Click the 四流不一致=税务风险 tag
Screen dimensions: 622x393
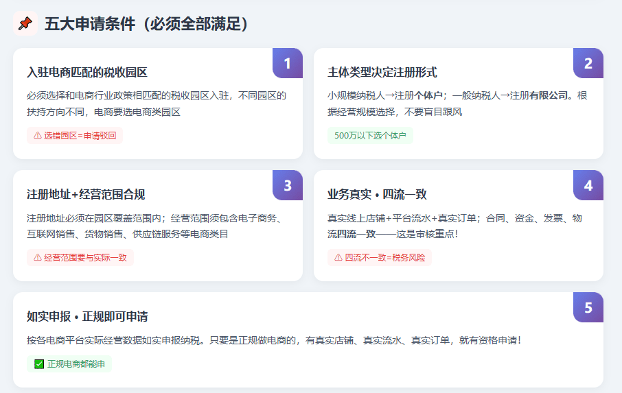[380, 257]
